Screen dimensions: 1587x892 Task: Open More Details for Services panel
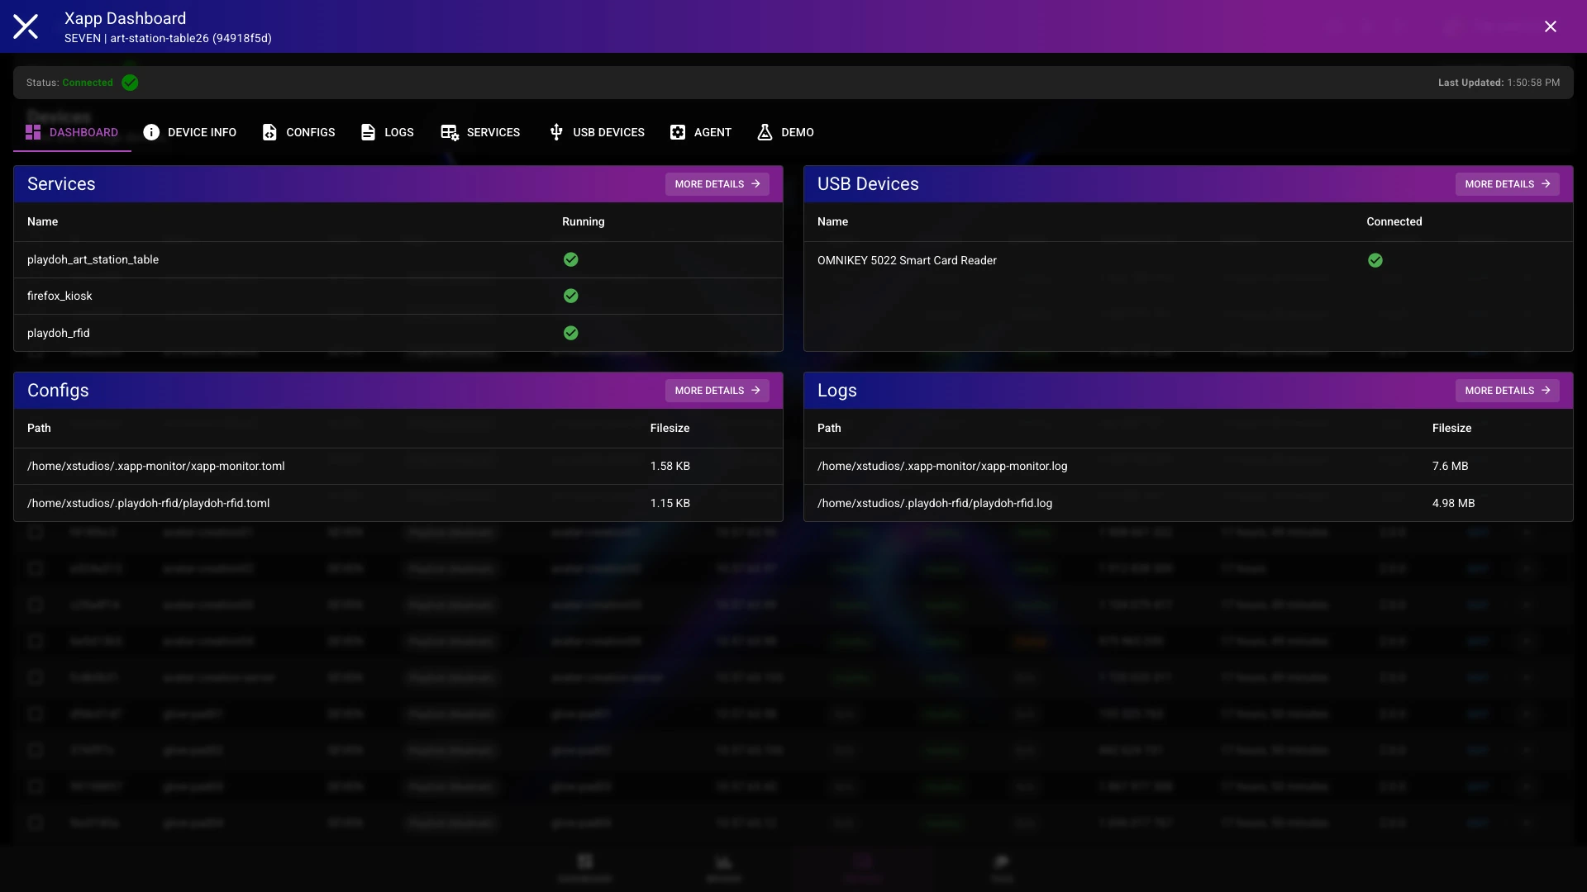coord(717,184)
